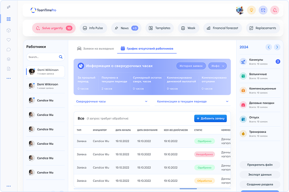The height and width of the screenshot is (192, 289).
Task: Open the Сверхурочные часы dropdown
Action: point(112,101)
